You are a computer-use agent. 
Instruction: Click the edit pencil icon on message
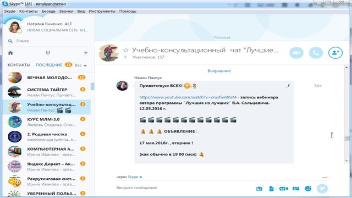pos(288,86)
